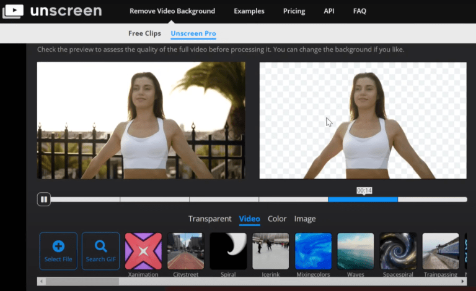This screenshot has width=476, height=291.
Task: Pause the video preview
Action: (44, 199)
